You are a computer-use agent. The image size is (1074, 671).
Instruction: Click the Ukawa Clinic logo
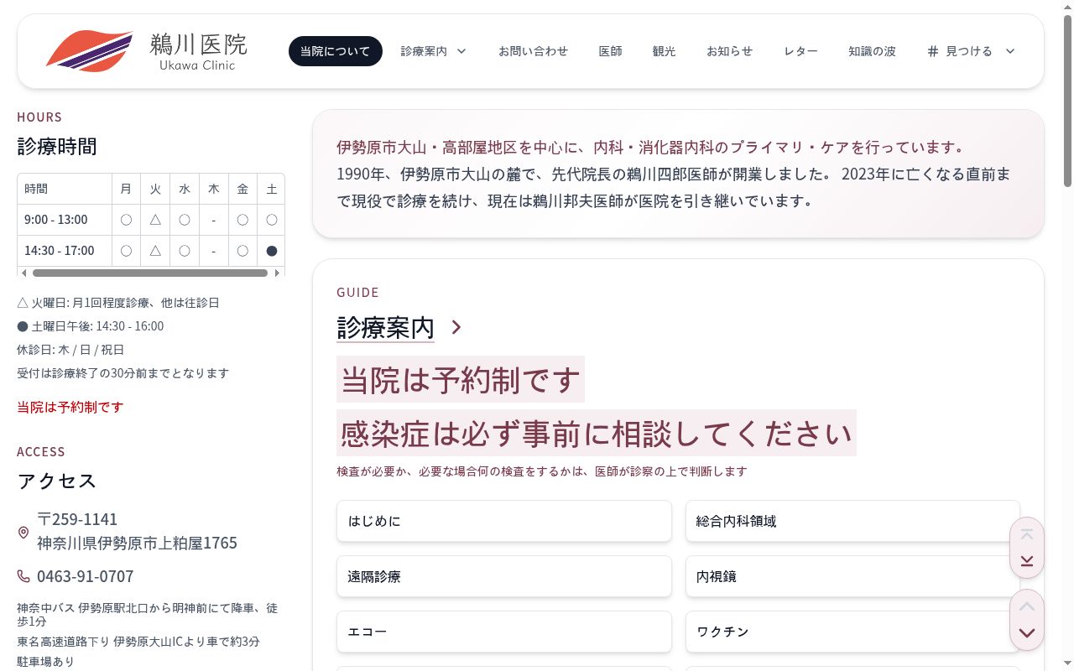(147, 51)
